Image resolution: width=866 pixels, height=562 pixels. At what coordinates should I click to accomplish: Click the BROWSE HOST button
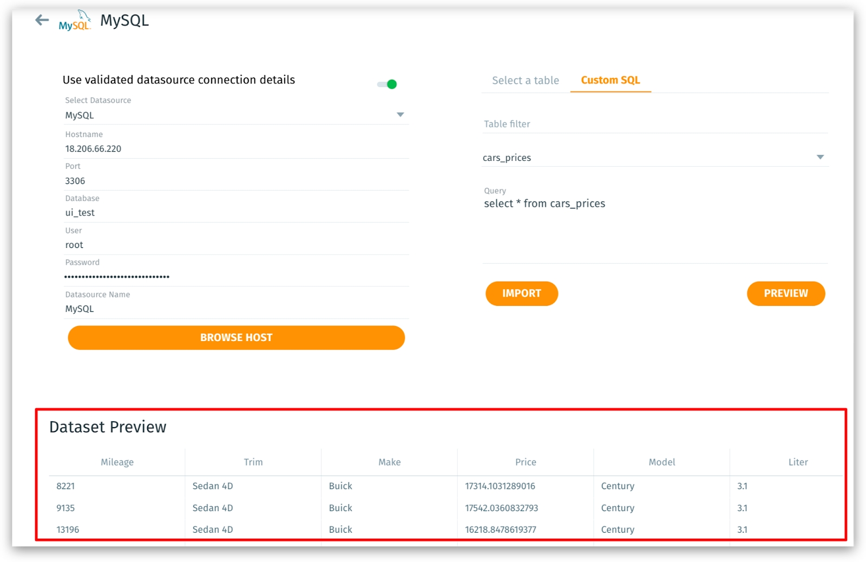236,338
